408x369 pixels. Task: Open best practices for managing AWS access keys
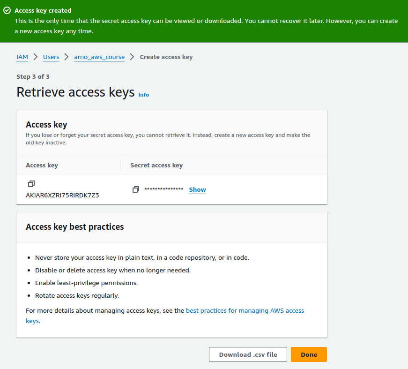[x=245, y=310]
